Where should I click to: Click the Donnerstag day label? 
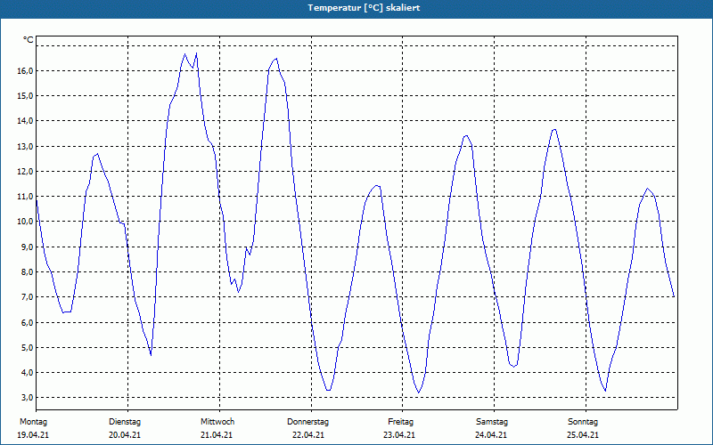(x=307, y=422)
